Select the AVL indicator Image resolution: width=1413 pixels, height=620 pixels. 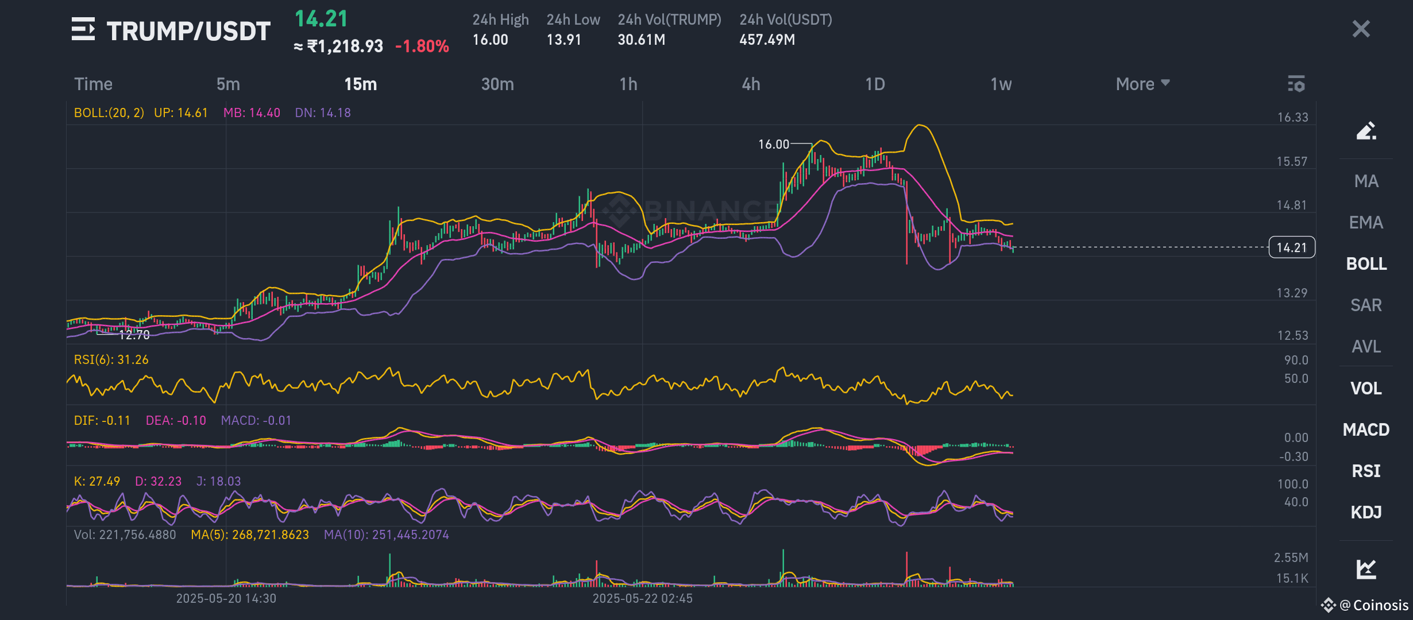click(1366, 347)
